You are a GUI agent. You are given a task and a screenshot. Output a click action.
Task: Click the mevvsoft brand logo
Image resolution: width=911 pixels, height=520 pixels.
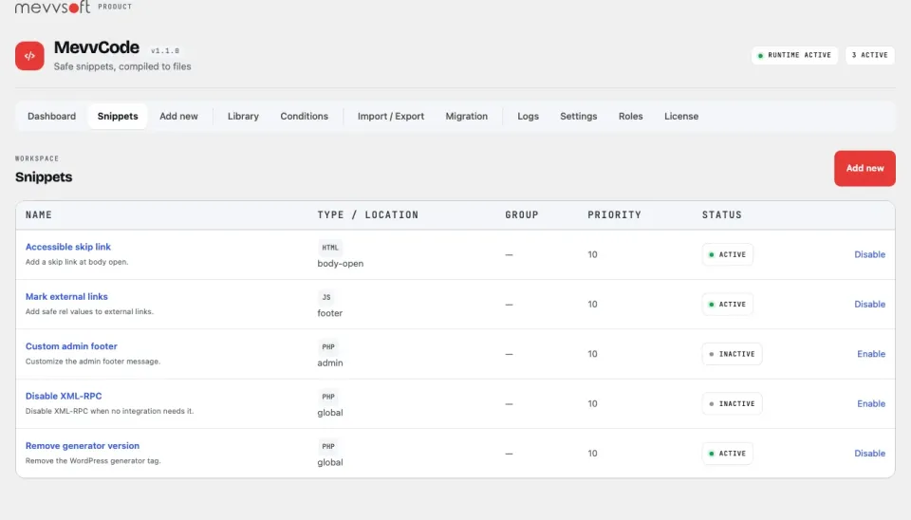pos(53,7)
